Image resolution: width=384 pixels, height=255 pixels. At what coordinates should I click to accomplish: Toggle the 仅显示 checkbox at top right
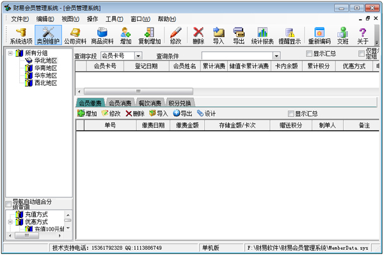pos(362,54)
